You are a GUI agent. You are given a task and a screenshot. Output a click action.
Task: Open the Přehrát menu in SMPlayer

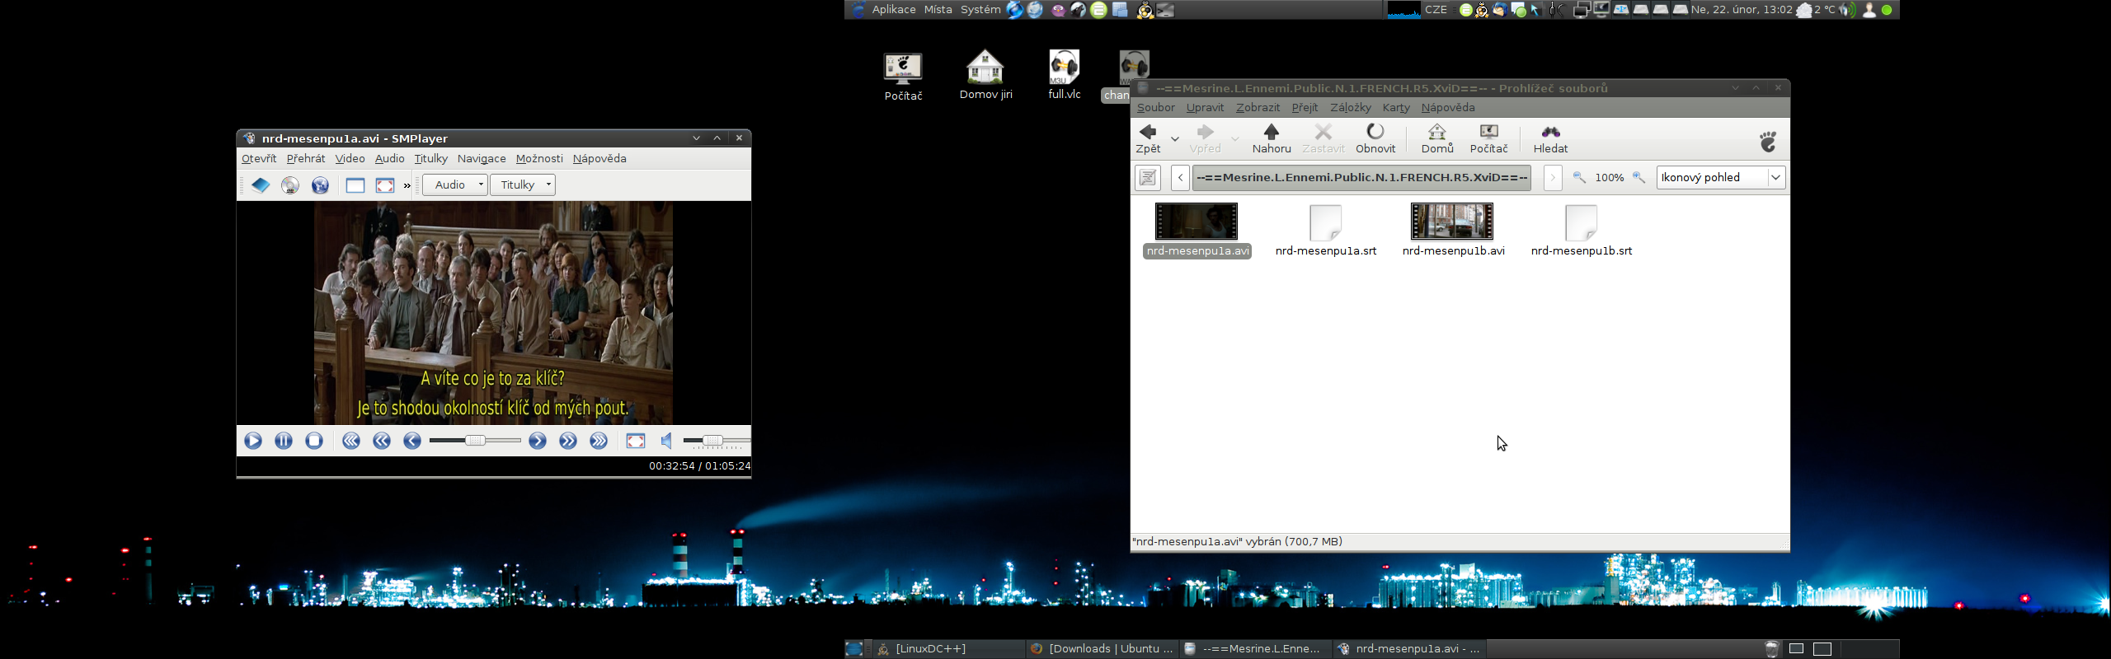click(x=306, y=159)
